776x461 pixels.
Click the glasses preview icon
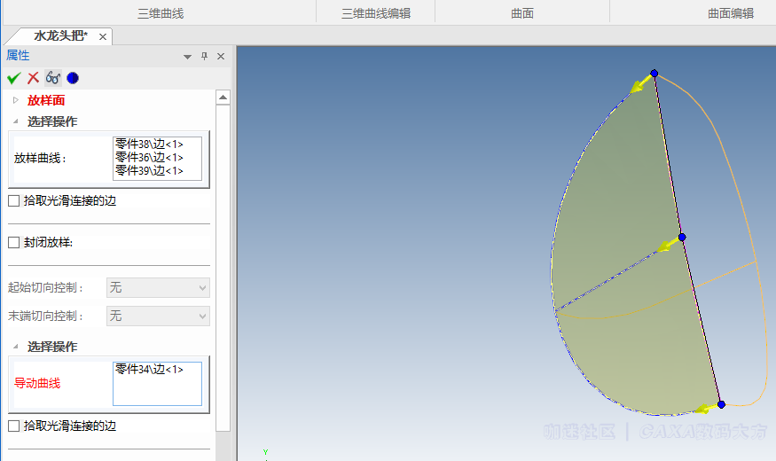coord(53,78)
